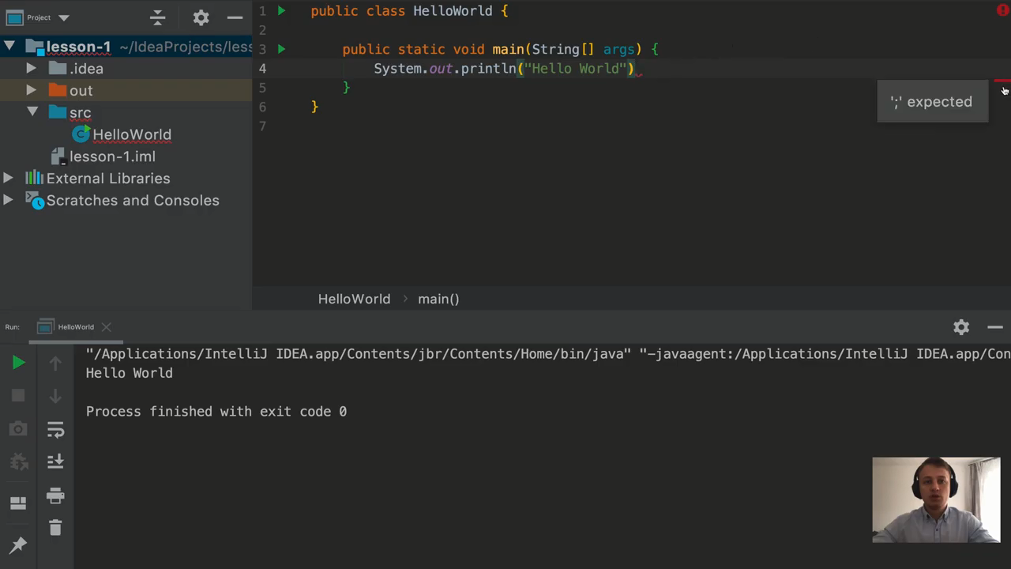Enable Scroll to End in console
Image resolution: width=1011 pixels, height=569 pixels.
[55, 462]
